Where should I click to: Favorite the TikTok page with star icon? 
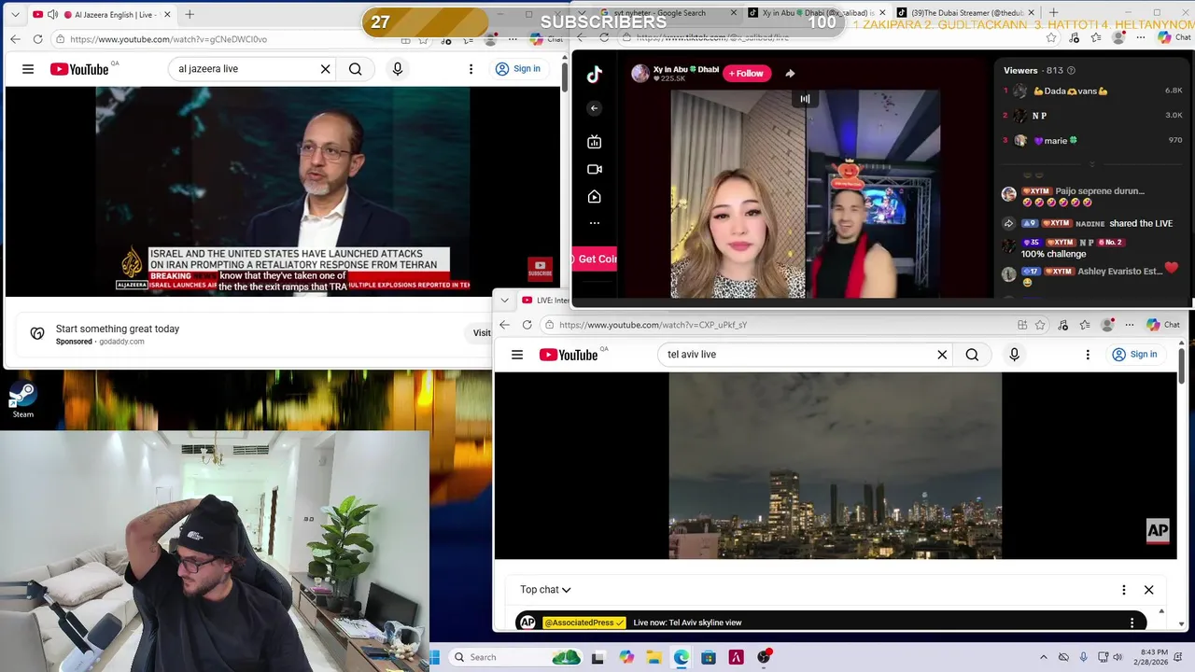1051,37
